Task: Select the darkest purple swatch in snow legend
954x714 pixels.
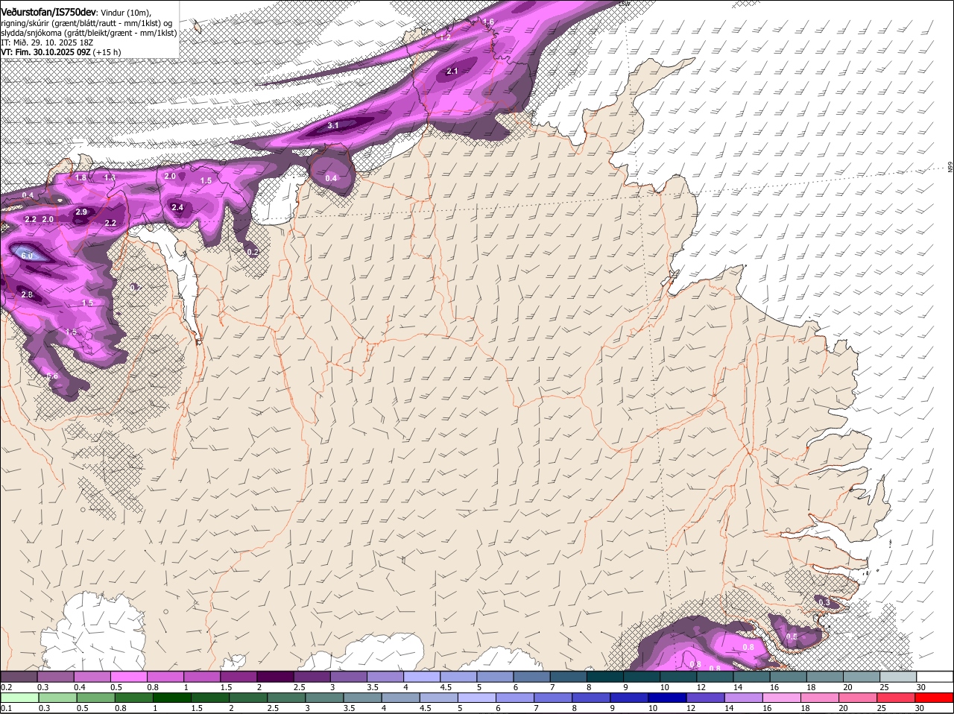Action: coord(274,676)
